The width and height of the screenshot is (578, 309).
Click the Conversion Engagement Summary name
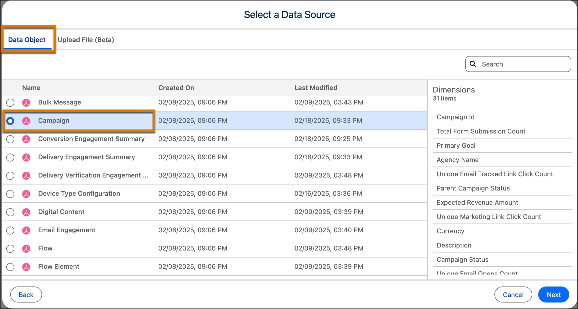pyautogui.click(x=91, y=139)
